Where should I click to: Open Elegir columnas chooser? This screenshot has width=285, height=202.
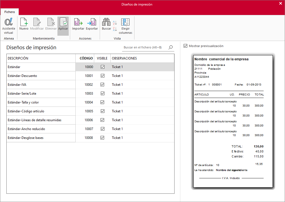[x=125, y=26]
